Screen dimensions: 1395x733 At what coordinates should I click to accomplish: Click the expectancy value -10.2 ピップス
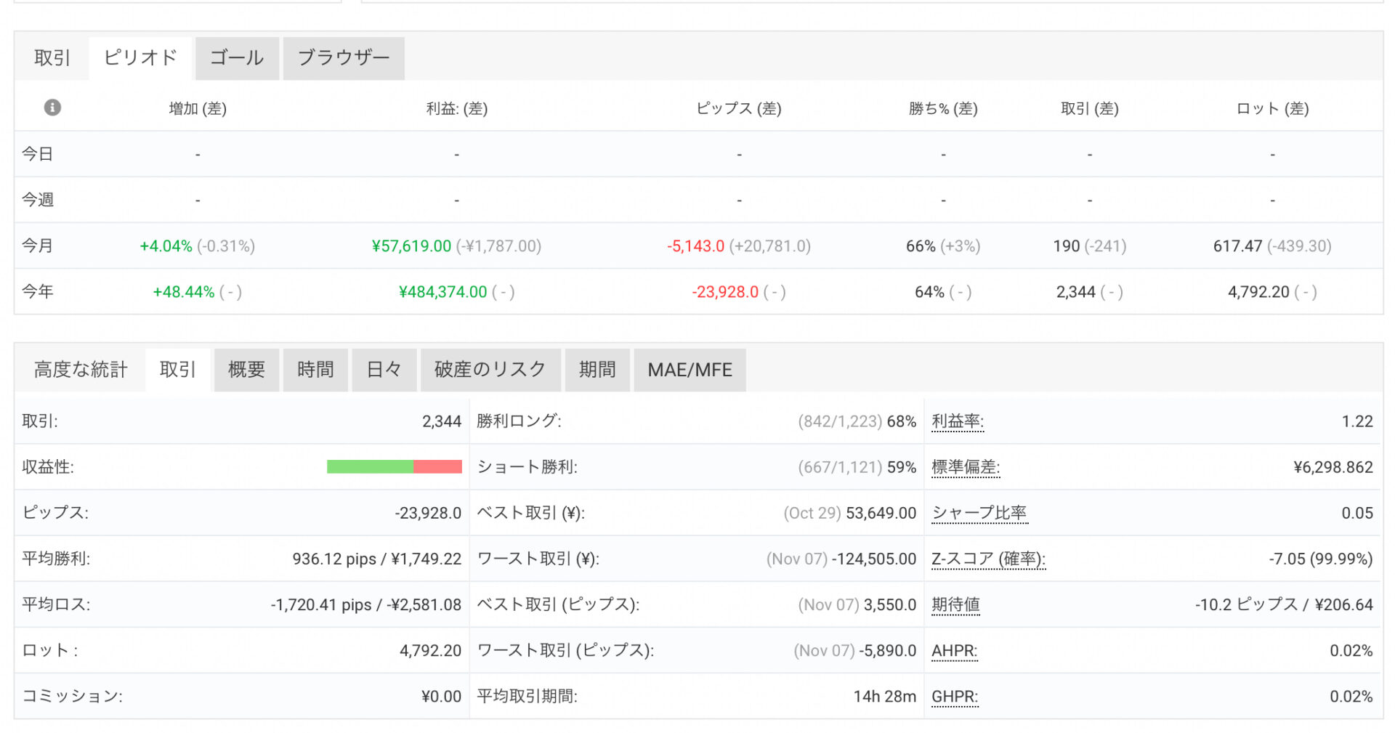coord(1246,604)
